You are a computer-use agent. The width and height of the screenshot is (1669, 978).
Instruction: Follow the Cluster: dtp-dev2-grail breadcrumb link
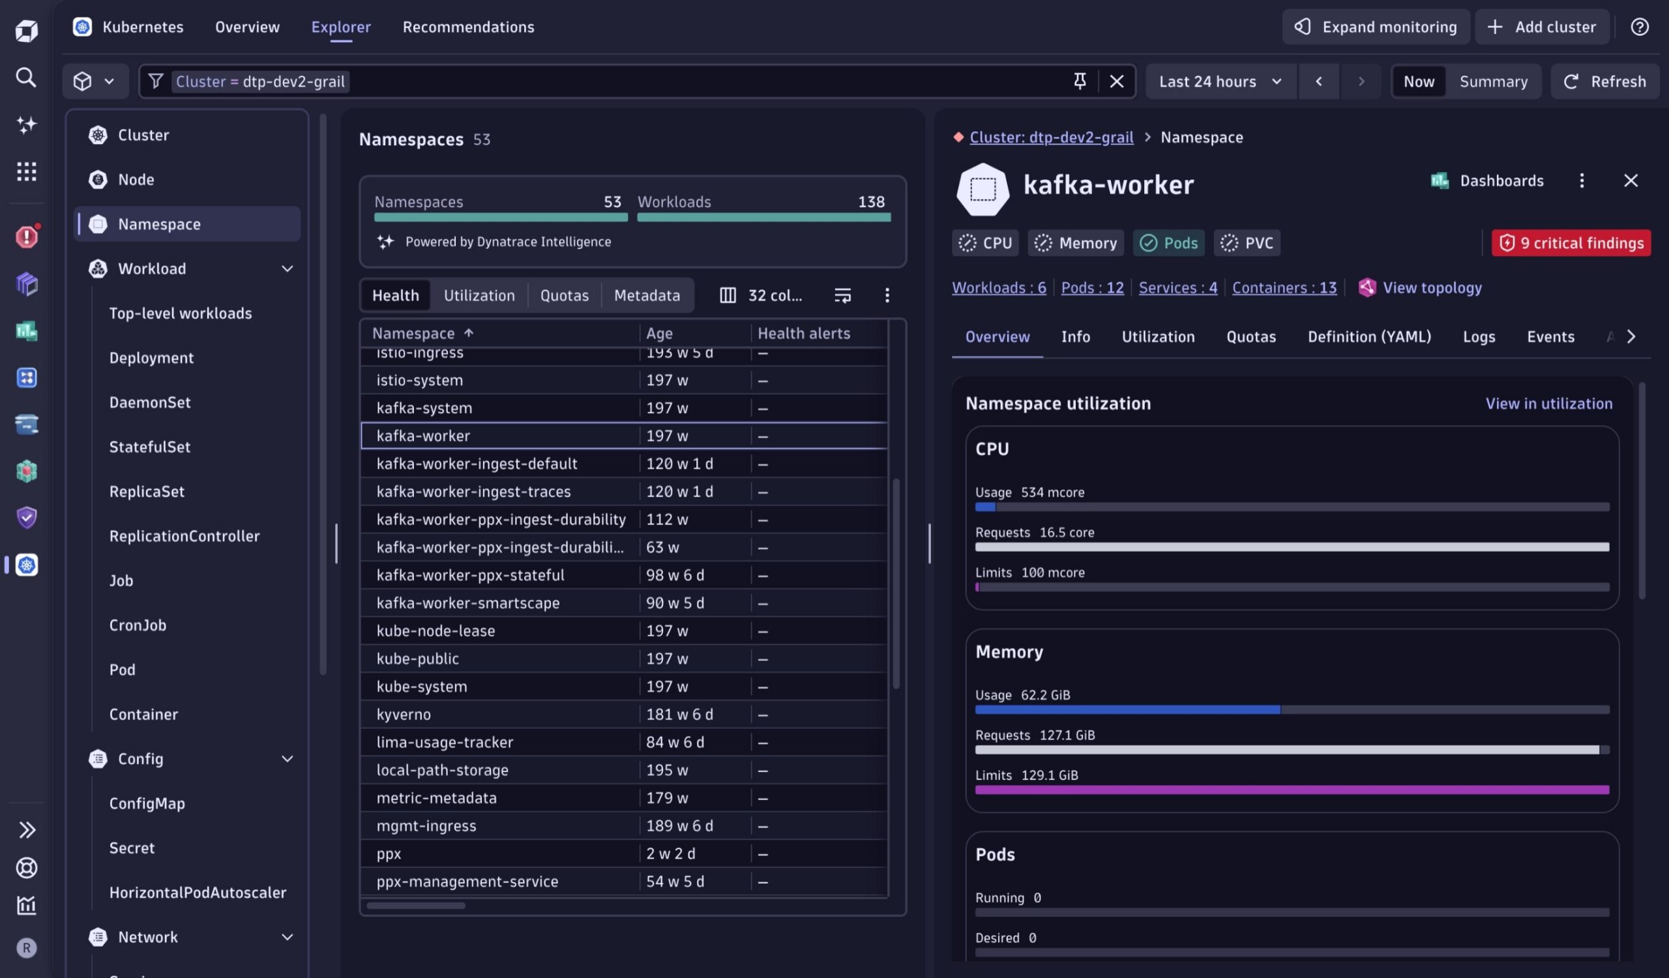point(1051,137)
